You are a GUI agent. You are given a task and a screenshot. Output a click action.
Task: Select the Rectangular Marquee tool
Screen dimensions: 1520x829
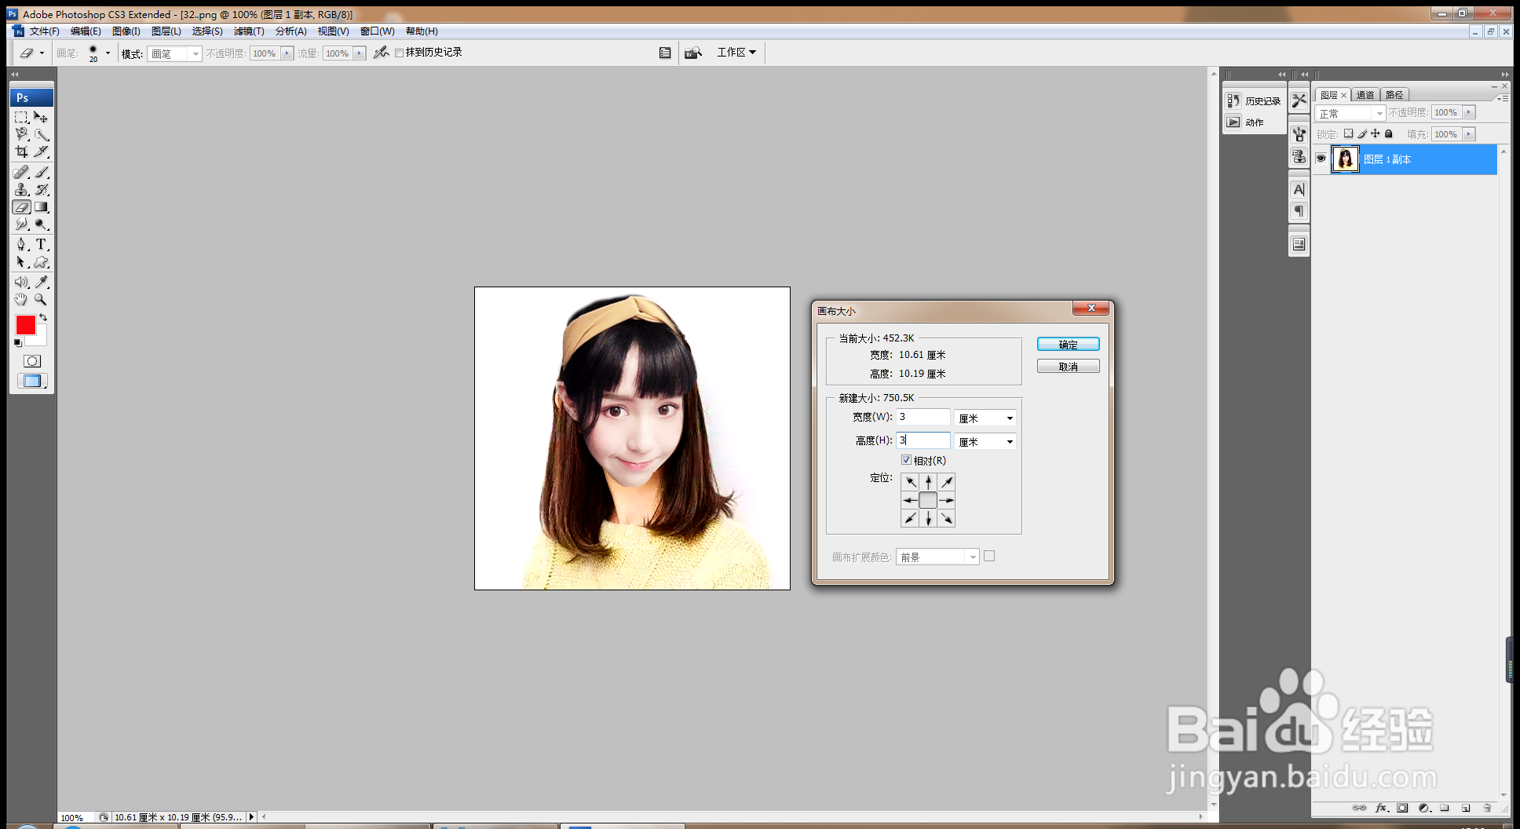pos(21,117)
